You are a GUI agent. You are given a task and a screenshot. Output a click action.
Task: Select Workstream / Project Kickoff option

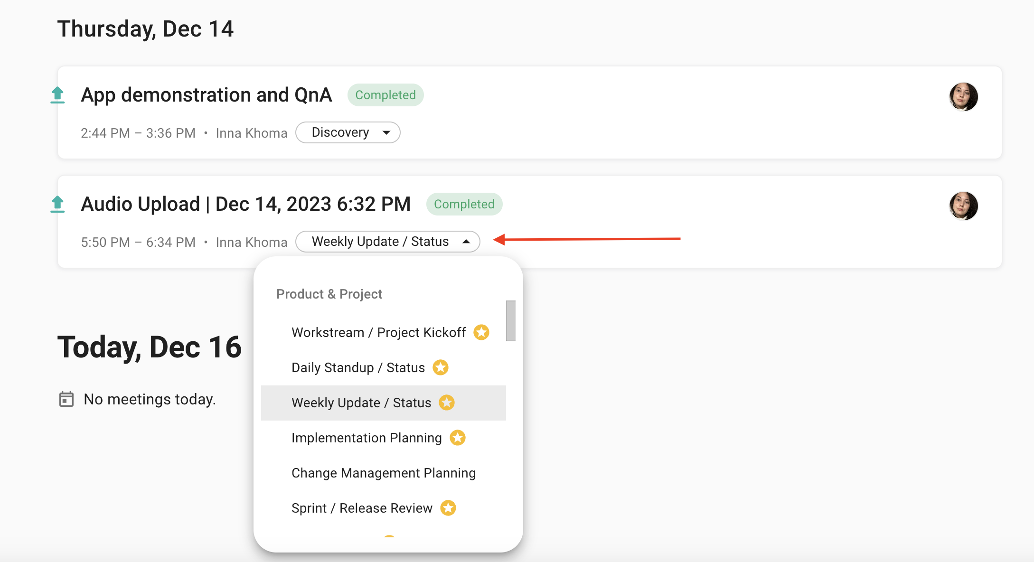(378, 332)
